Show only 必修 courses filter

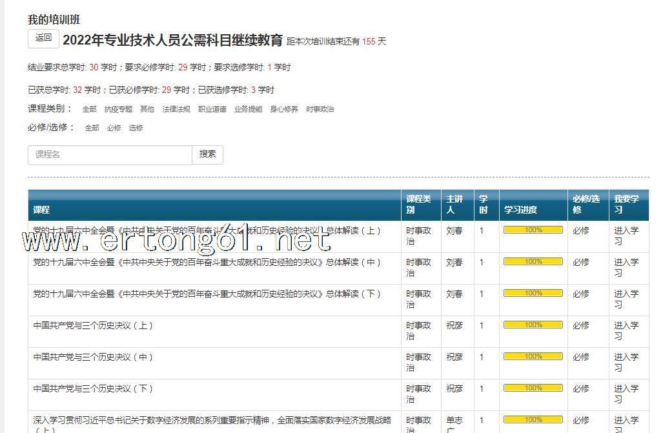114,128
